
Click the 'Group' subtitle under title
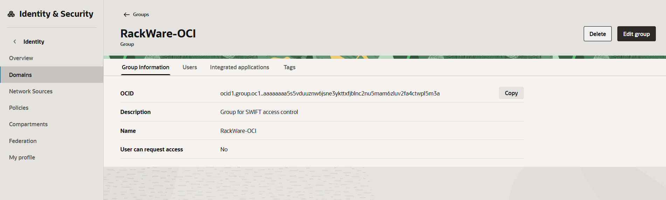point(127,44)
